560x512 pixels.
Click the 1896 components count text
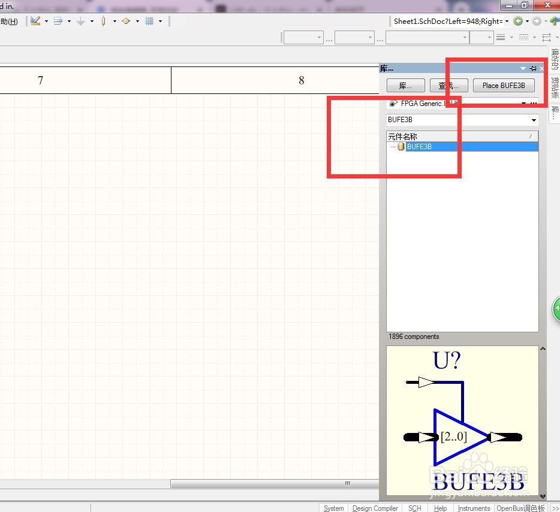click(x=414, y=337)
